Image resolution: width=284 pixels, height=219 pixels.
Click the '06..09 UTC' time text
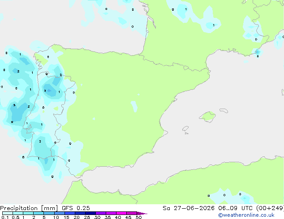point(235,208)
